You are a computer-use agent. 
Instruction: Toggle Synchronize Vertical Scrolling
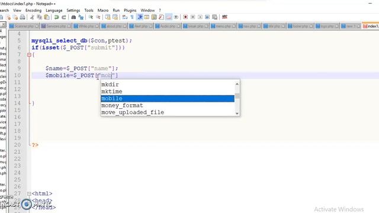click(108, 17)
